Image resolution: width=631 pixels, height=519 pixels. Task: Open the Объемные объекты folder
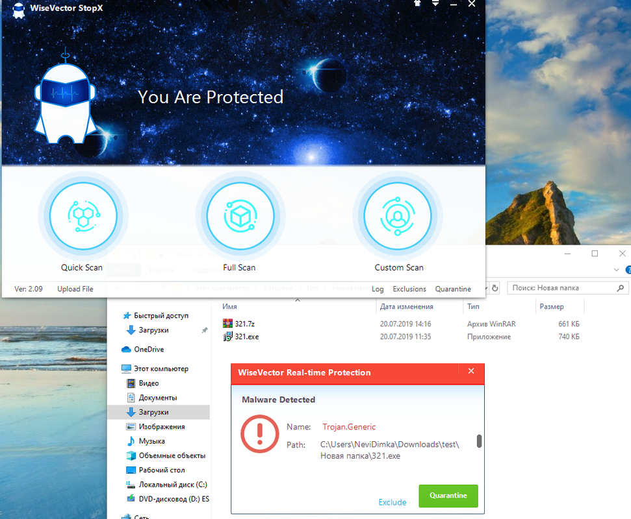pyautogui.click(x=172, y=455)
